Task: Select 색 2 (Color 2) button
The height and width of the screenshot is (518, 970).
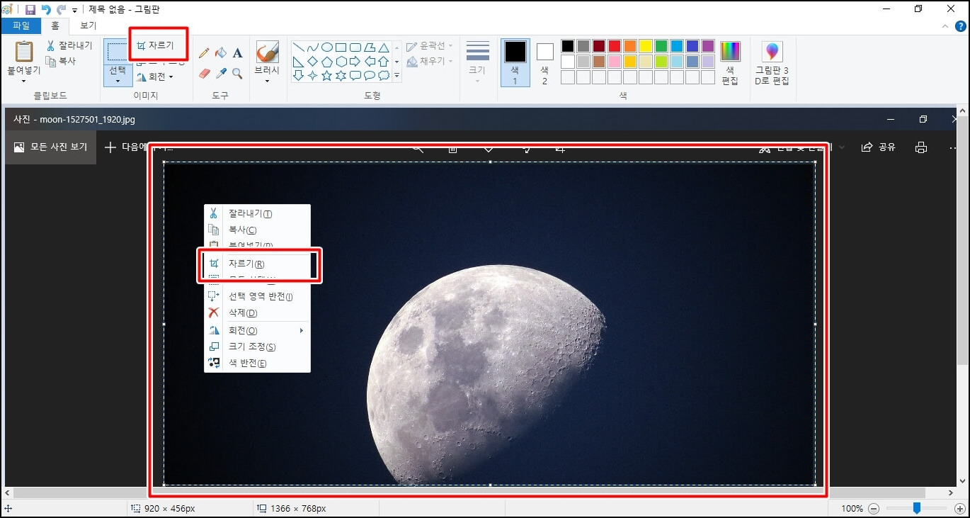Action: tap(544, 62)
